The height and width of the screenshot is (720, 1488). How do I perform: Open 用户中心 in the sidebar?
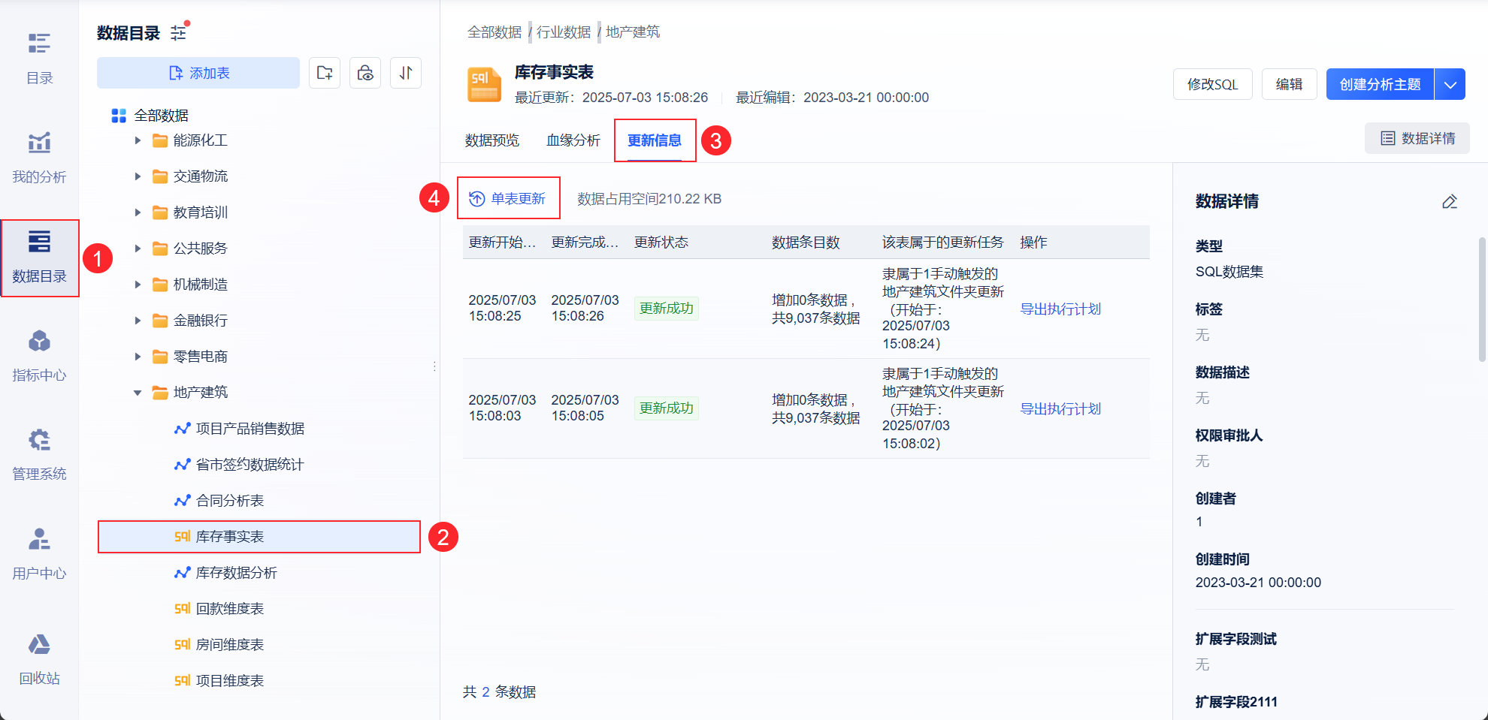coord(39,554)
